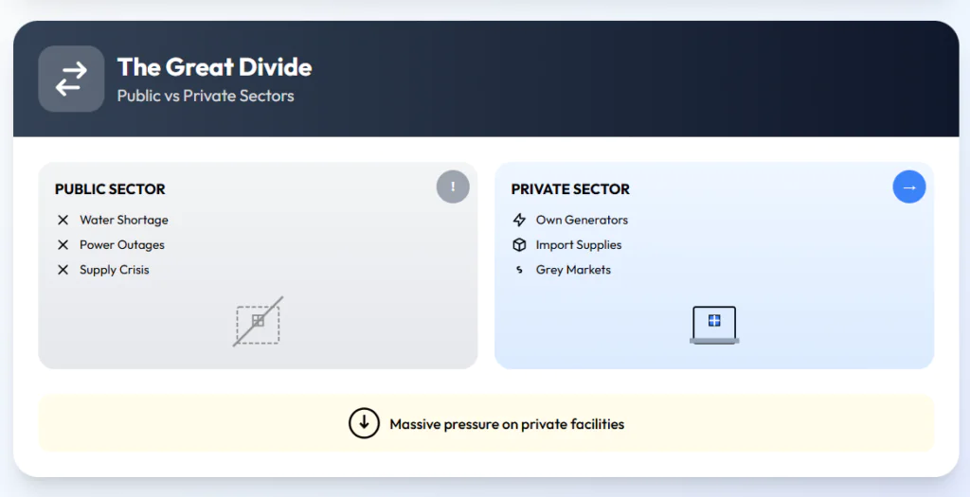
Task: Click 'Massive pressure on private facilities' text
Action: [507, 424]
